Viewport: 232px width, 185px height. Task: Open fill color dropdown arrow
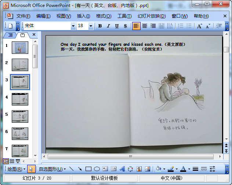[164, 169]
